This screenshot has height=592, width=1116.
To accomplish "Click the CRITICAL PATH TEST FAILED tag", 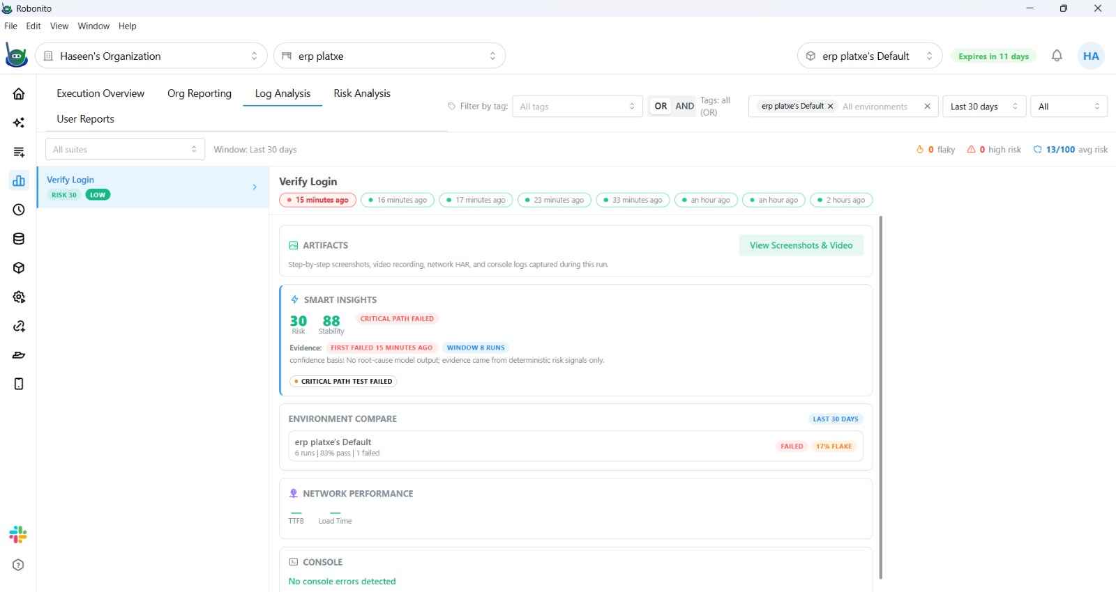I will (343, 381).
